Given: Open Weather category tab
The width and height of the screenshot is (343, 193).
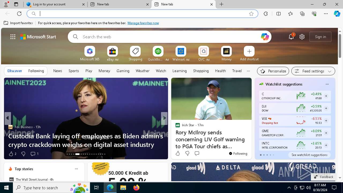Looking at the screenshot, I should coord(143,71).
